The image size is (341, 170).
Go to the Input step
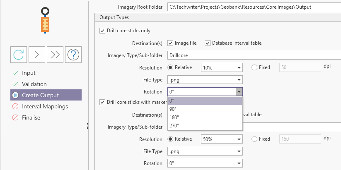click(29, 73)
